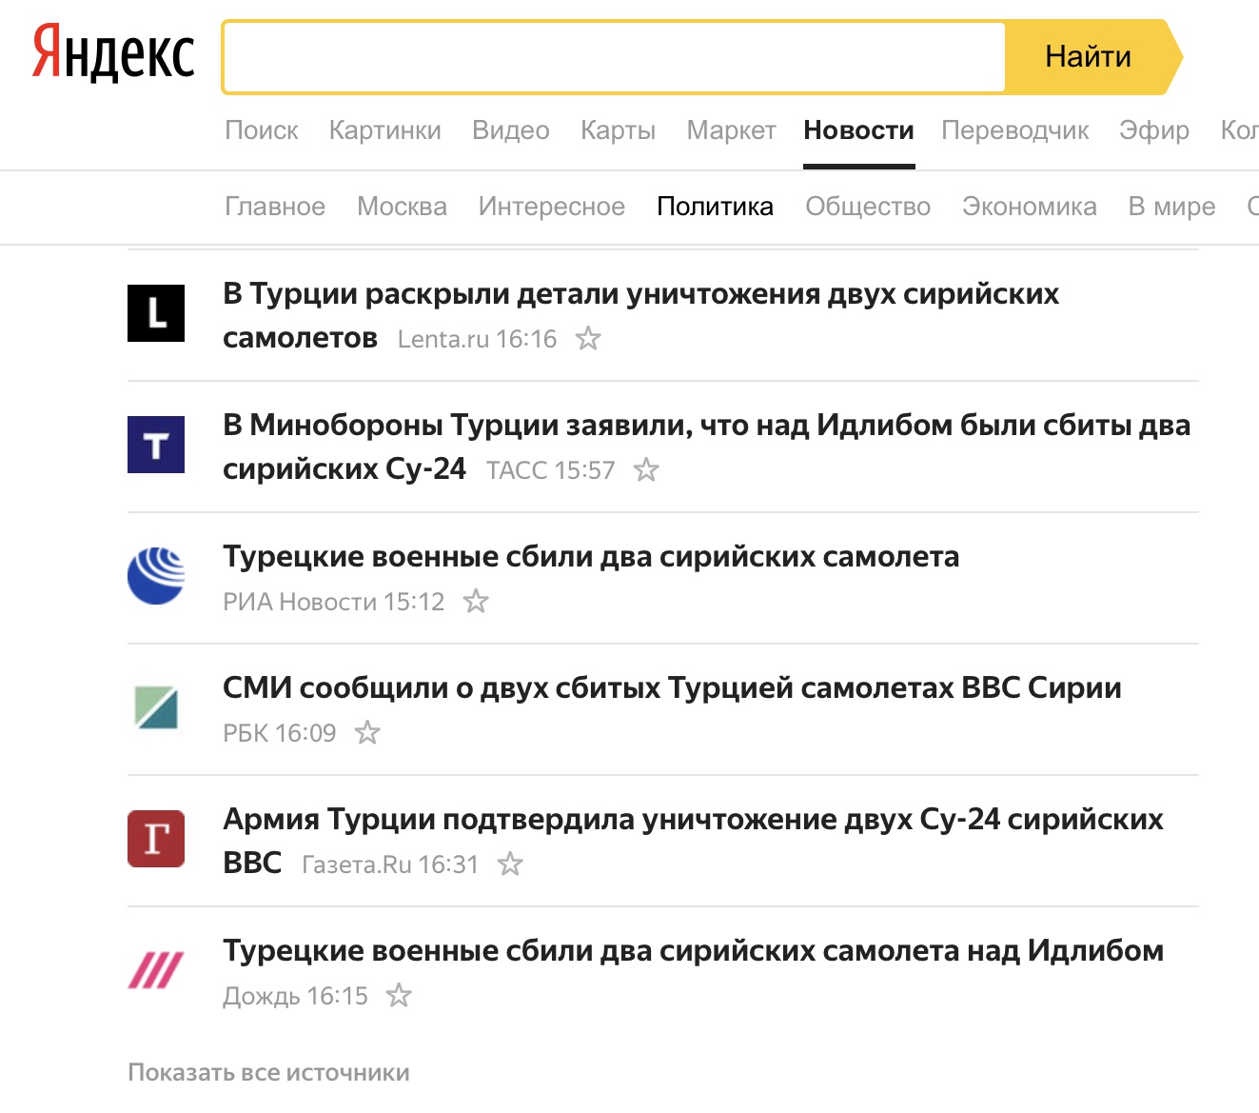Click the Найти search button
The width and height of the screenshot is (1259, 1113).
tap(1092, 57)
